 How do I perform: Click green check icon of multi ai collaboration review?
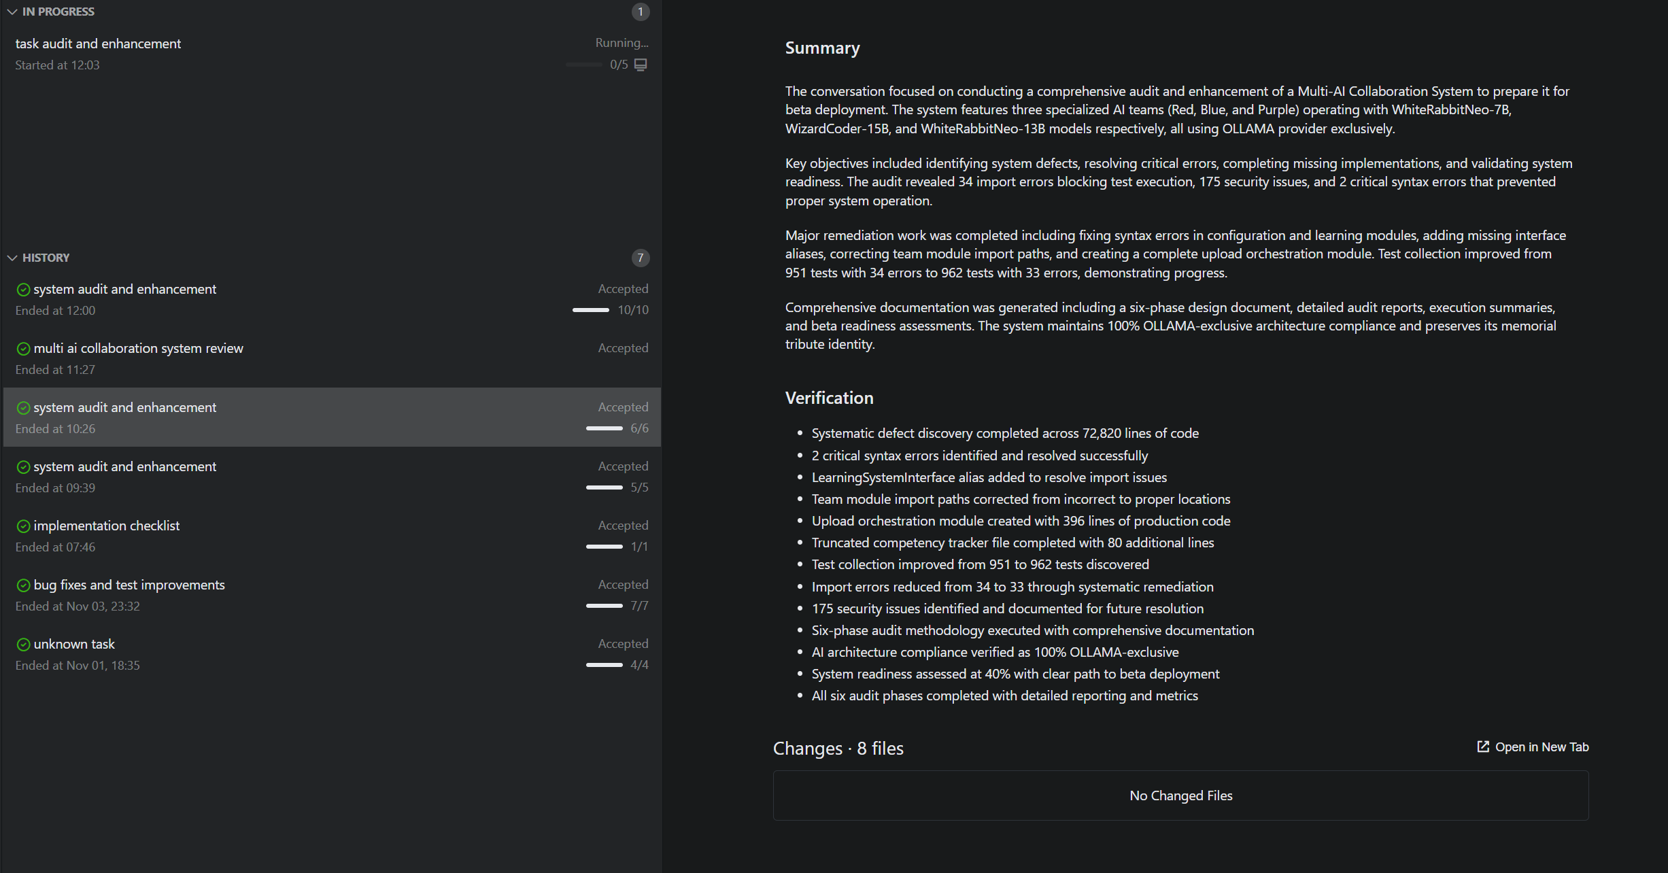click(x=23, y=349)
